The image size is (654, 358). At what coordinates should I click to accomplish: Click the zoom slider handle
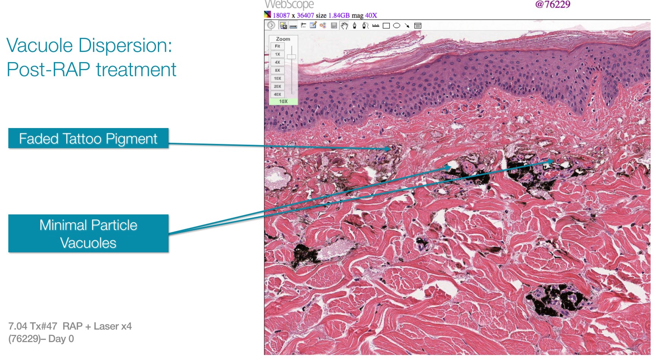click(291, 57)
